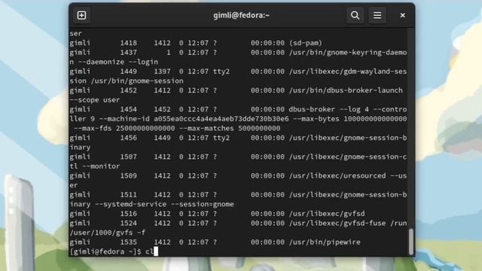This screenshot has width=482, height=271.
Task: Click the /usr/libexec/gvfsd-fuse command
Action: tap(337, 224)
